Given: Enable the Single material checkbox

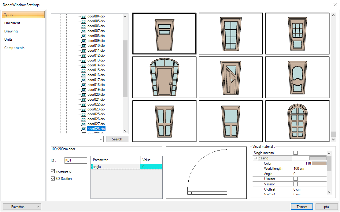Looking at the screenshot, I should pos(295,153).
